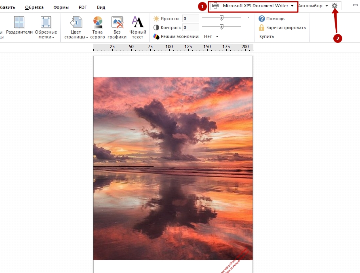Select the sunset page preview
This screenshot has height=273, width=360.
(x=173, y=168)
